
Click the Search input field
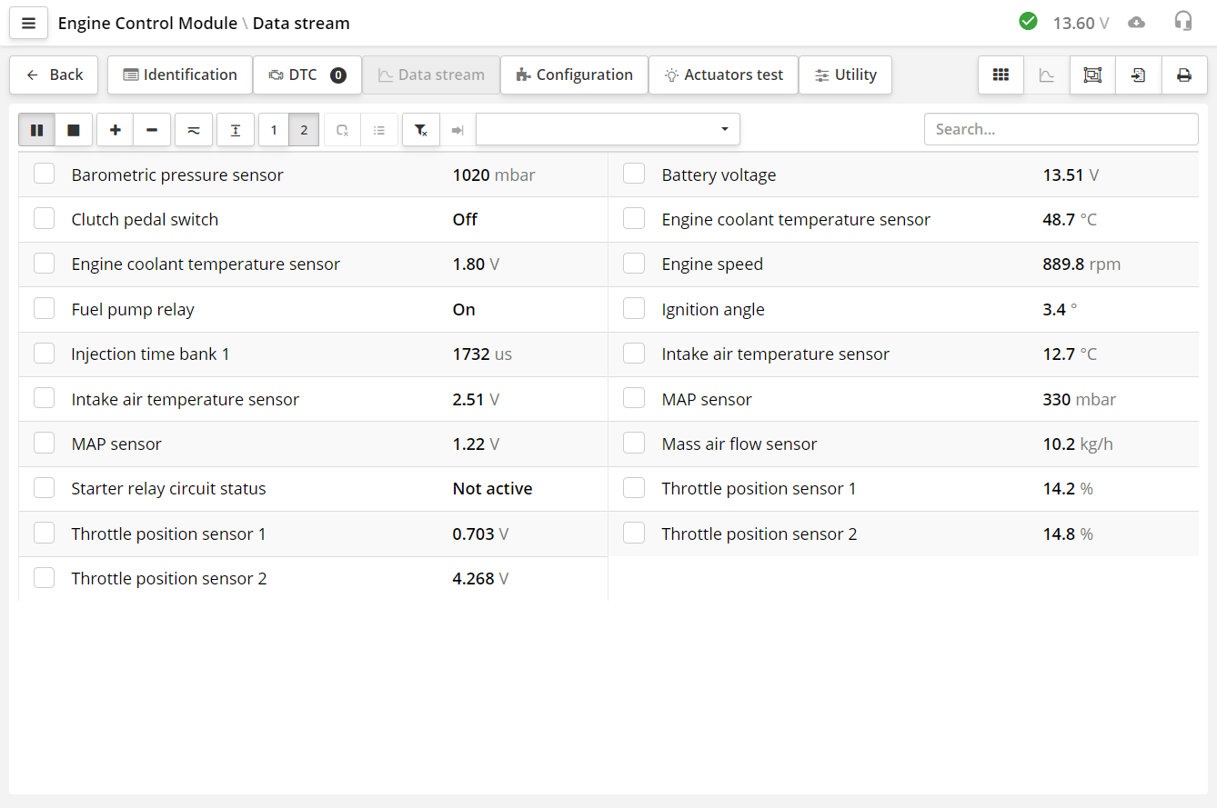tap(1061, 129)
